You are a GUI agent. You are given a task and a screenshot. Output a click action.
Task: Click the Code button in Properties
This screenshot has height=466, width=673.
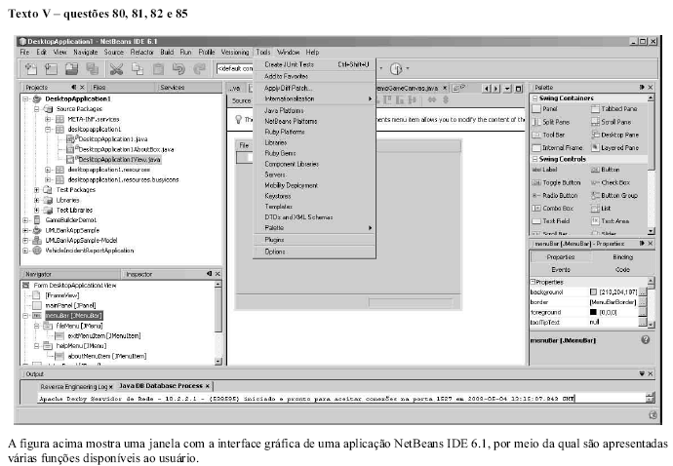tap(622, 270)
